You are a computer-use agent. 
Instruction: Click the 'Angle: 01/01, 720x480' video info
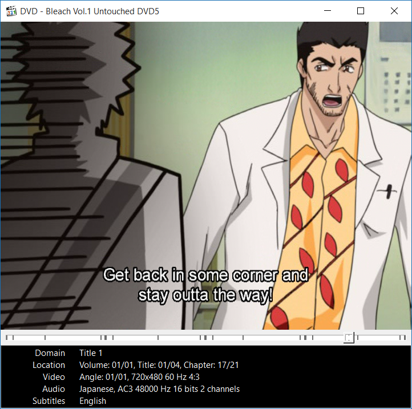tap(139, 377)
